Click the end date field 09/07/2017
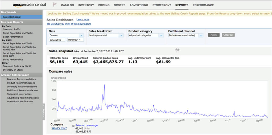Image resolution: width=272 pixels, height=135 pixels. 75,40
